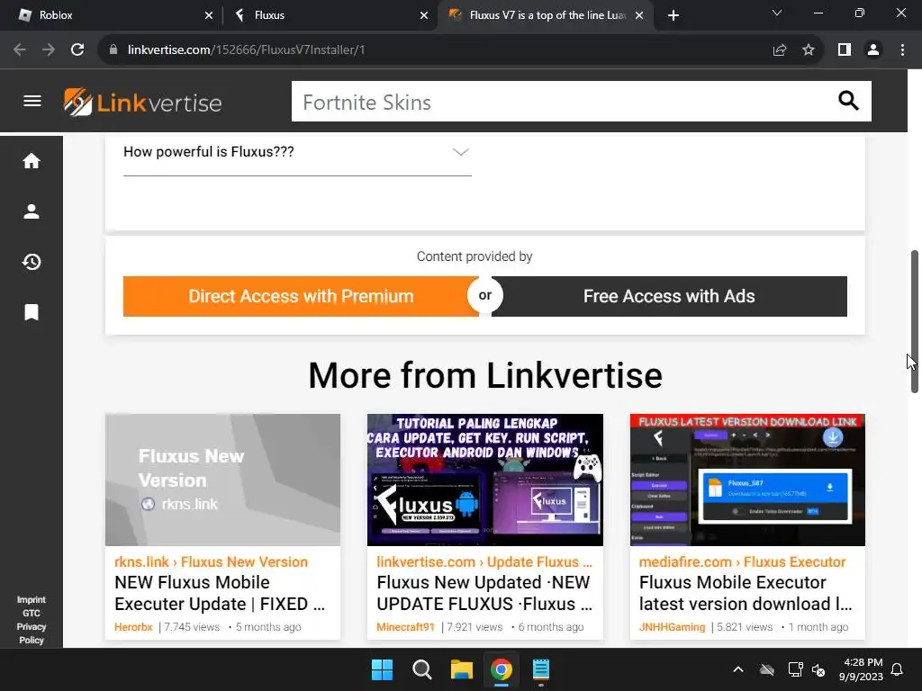The height and width of the screenshot is (691, 922).
Task: Open the Imprint link
Action: [x=32, y=599]
